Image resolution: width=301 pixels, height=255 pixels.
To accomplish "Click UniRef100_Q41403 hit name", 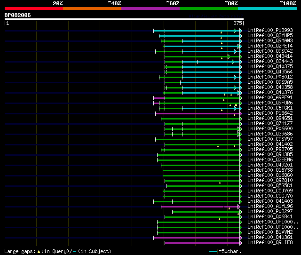I will [270, 201].
